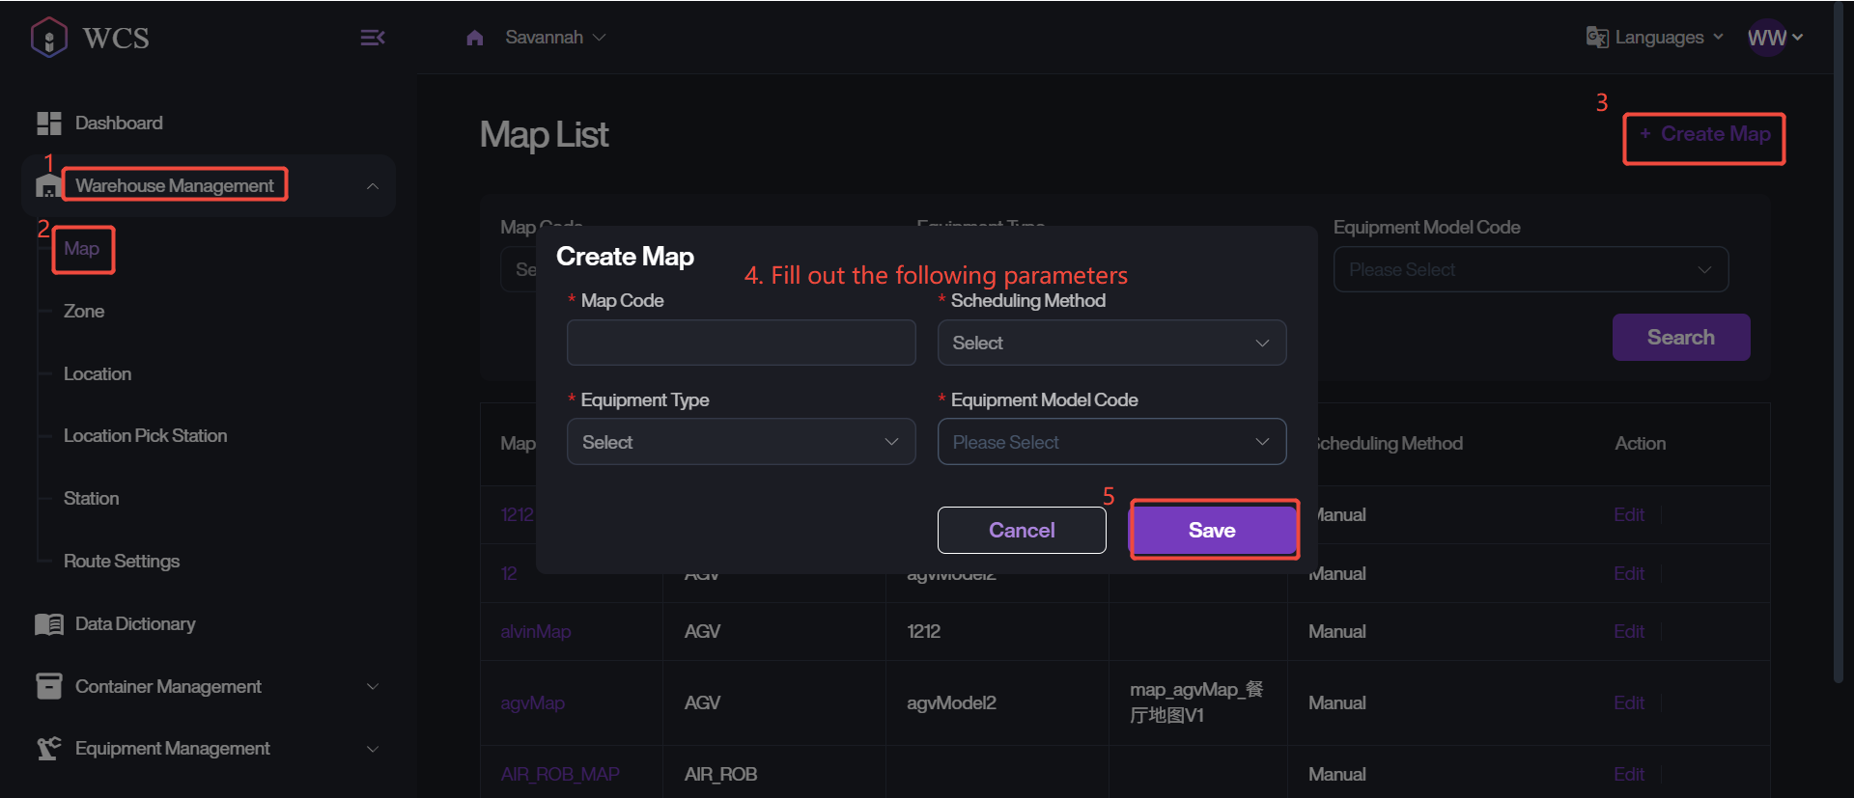
Task: Click the home icon in breadcrumb
Action: (x=474, y=38)
